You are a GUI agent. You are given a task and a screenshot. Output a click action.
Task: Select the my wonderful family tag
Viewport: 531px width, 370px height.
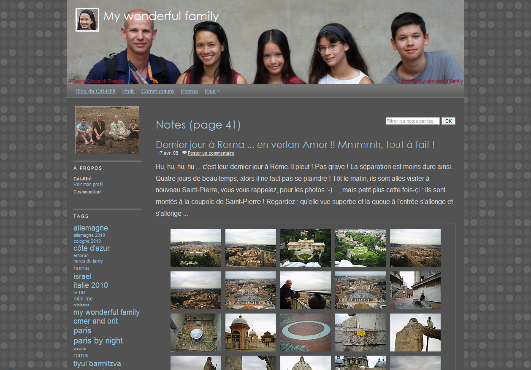point(106,312)
